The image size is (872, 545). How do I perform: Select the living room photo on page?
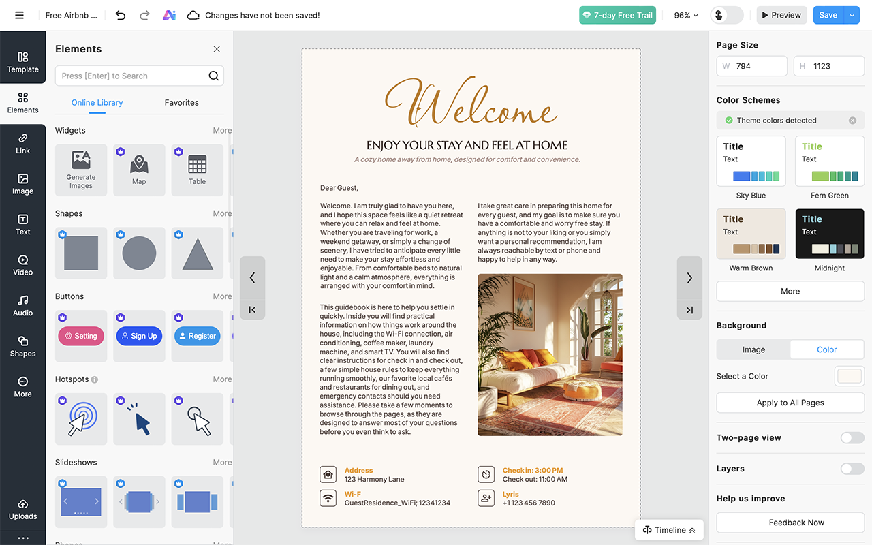click(x=550, y=355)
